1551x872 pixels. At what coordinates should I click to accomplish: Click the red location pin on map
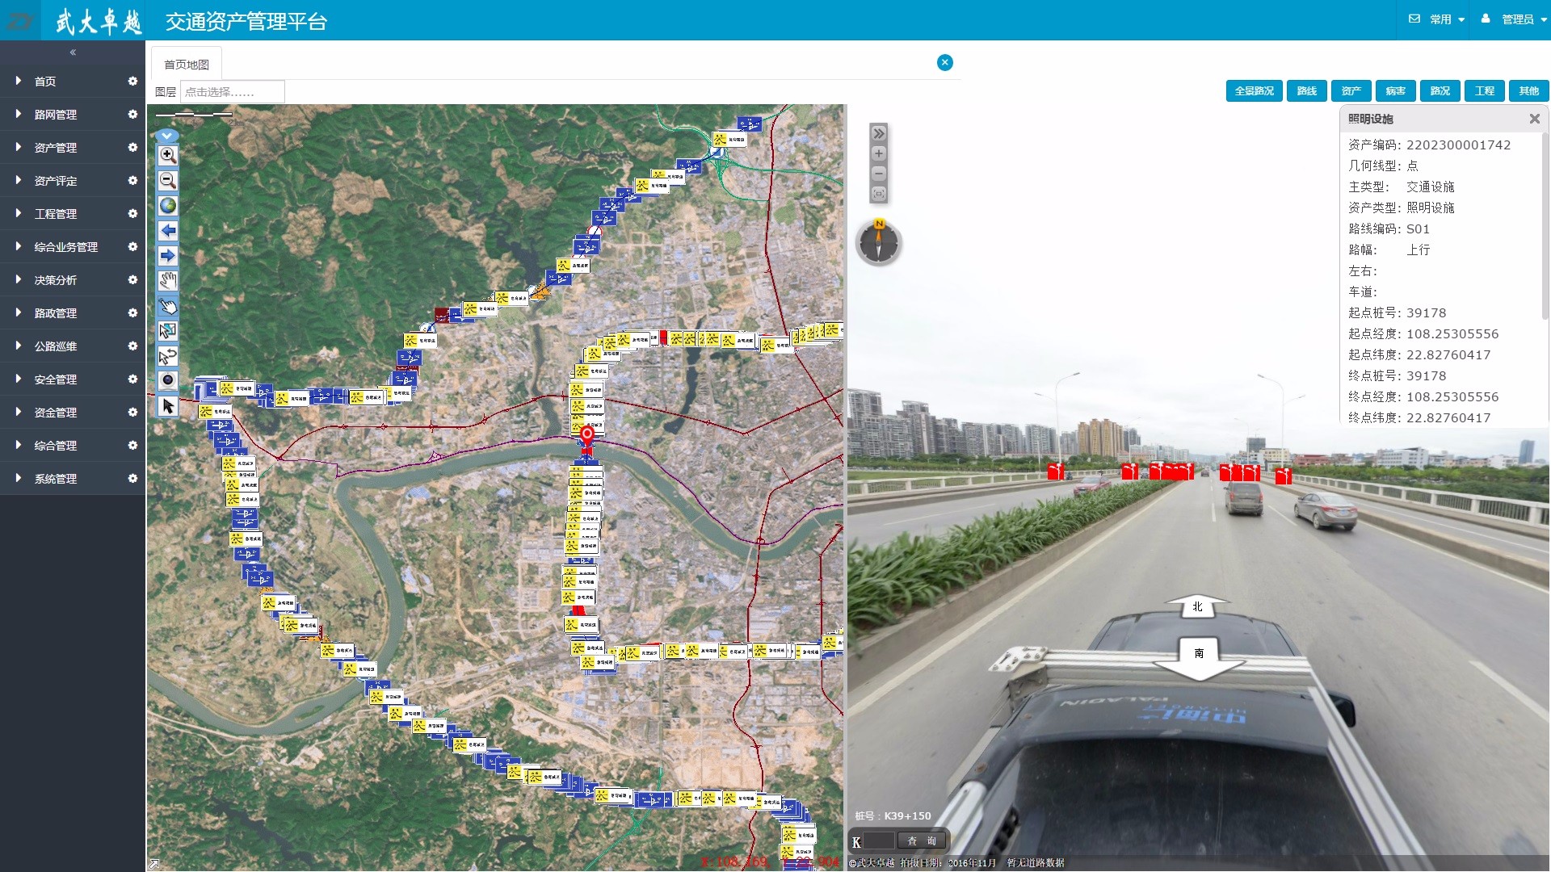(x=587, y=435)
